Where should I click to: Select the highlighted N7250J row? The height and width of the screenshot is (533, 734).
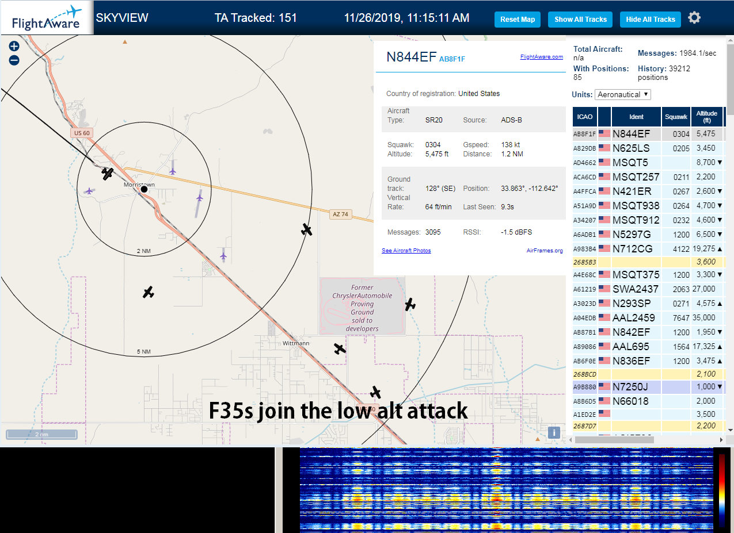(648, 387)
